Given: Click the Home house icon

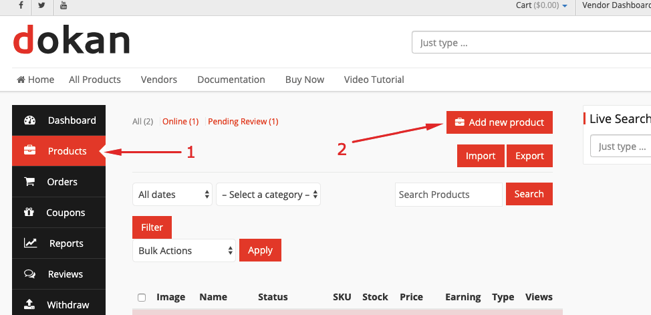Looking at the screenshot, I should [x=21, y=80].
